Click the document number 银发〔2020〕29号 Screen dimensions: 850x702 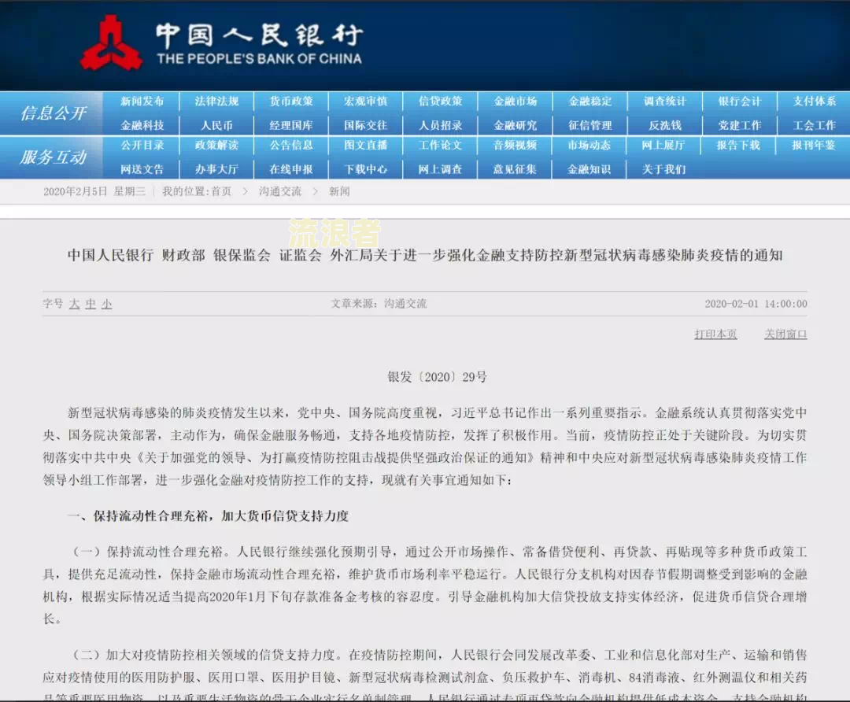[x=437, y=377]
